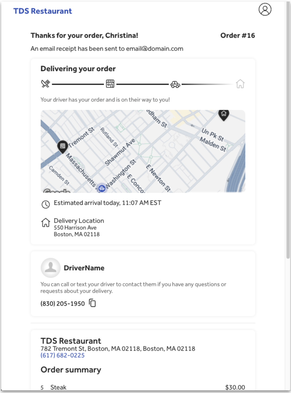Click the Order #16 label
Image resolution: width=291 pixels, height=393 pixels.
[237, 36]
